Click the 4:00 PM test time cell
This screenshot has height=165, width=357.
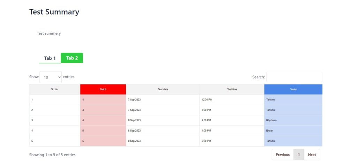[232, 120]
